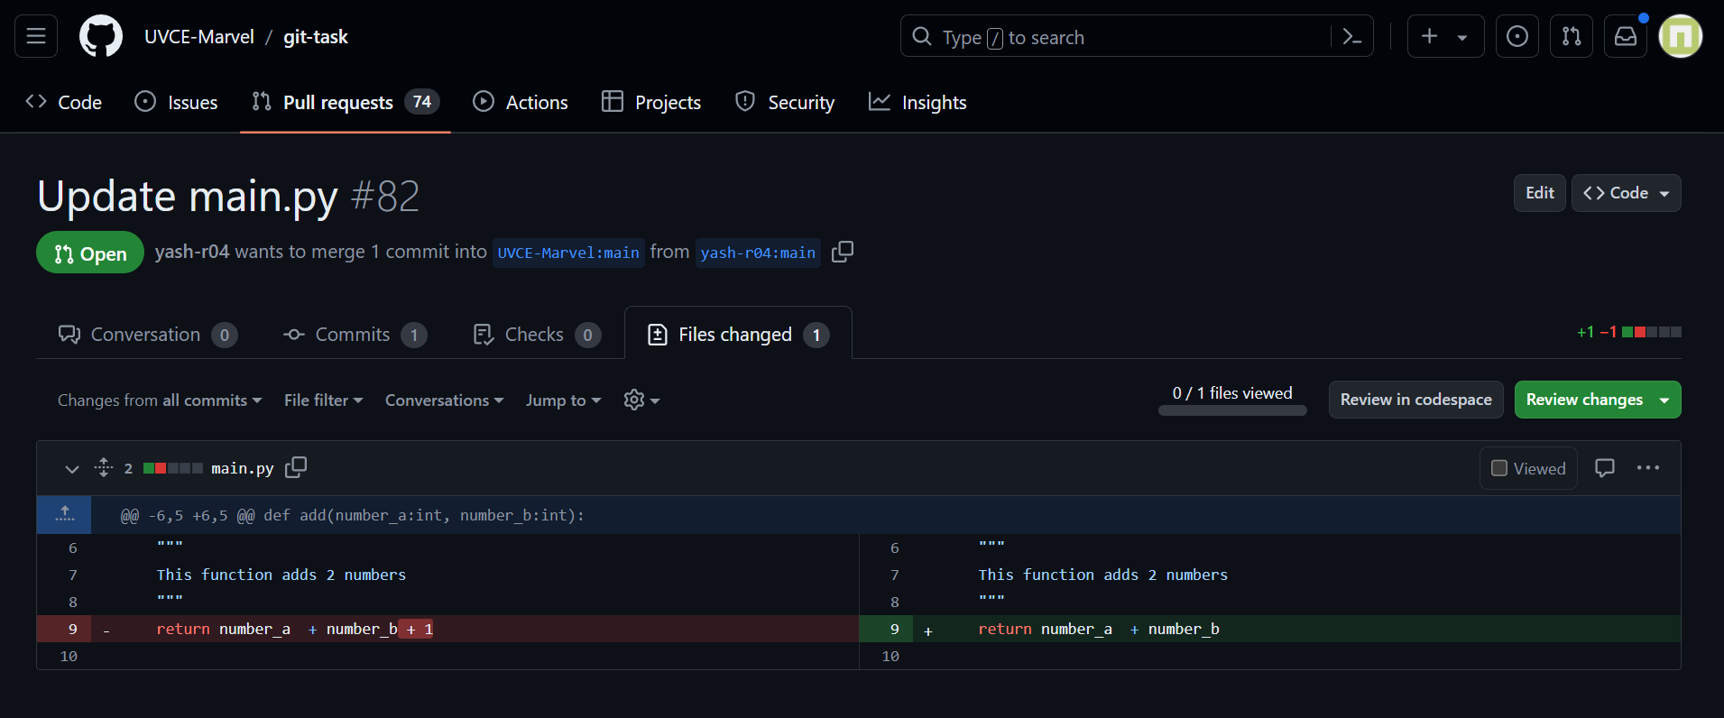Click the yash-r04 author link

coord(192,252)
